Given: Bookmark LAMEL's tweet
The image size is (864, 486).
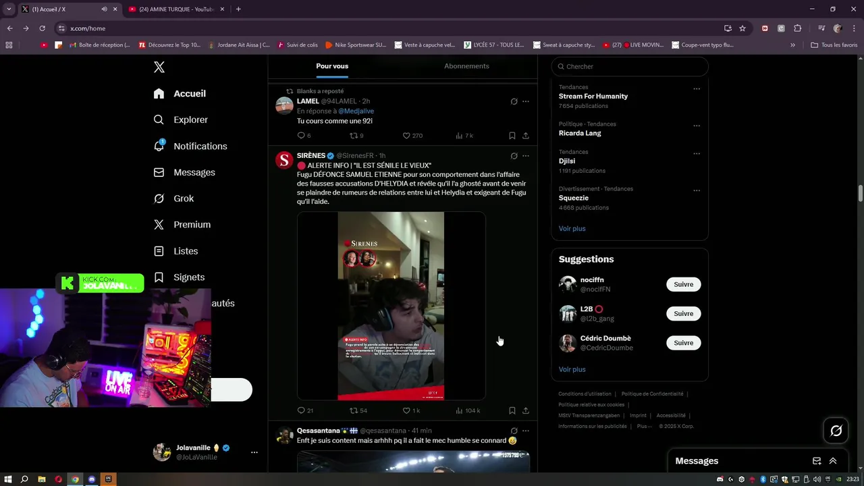Looking at the screenshot, I should [x=512, y=136].
